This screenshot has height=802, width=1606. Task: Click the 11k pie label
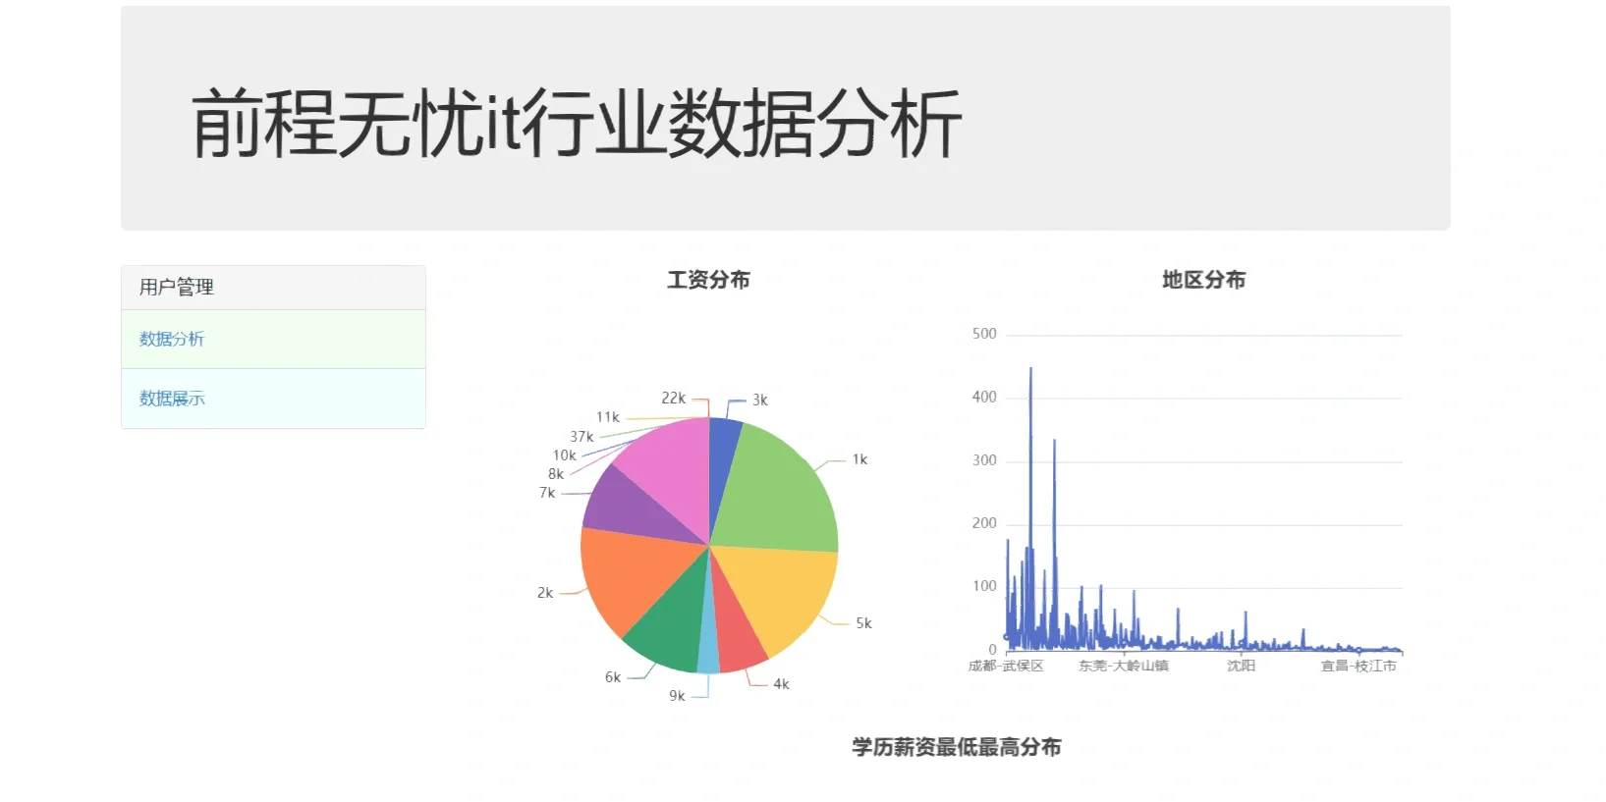608,417
